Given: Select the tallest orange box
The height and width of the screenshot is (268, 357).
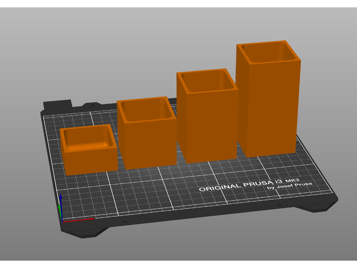Looking at the screenshot, I should (266, 108).
